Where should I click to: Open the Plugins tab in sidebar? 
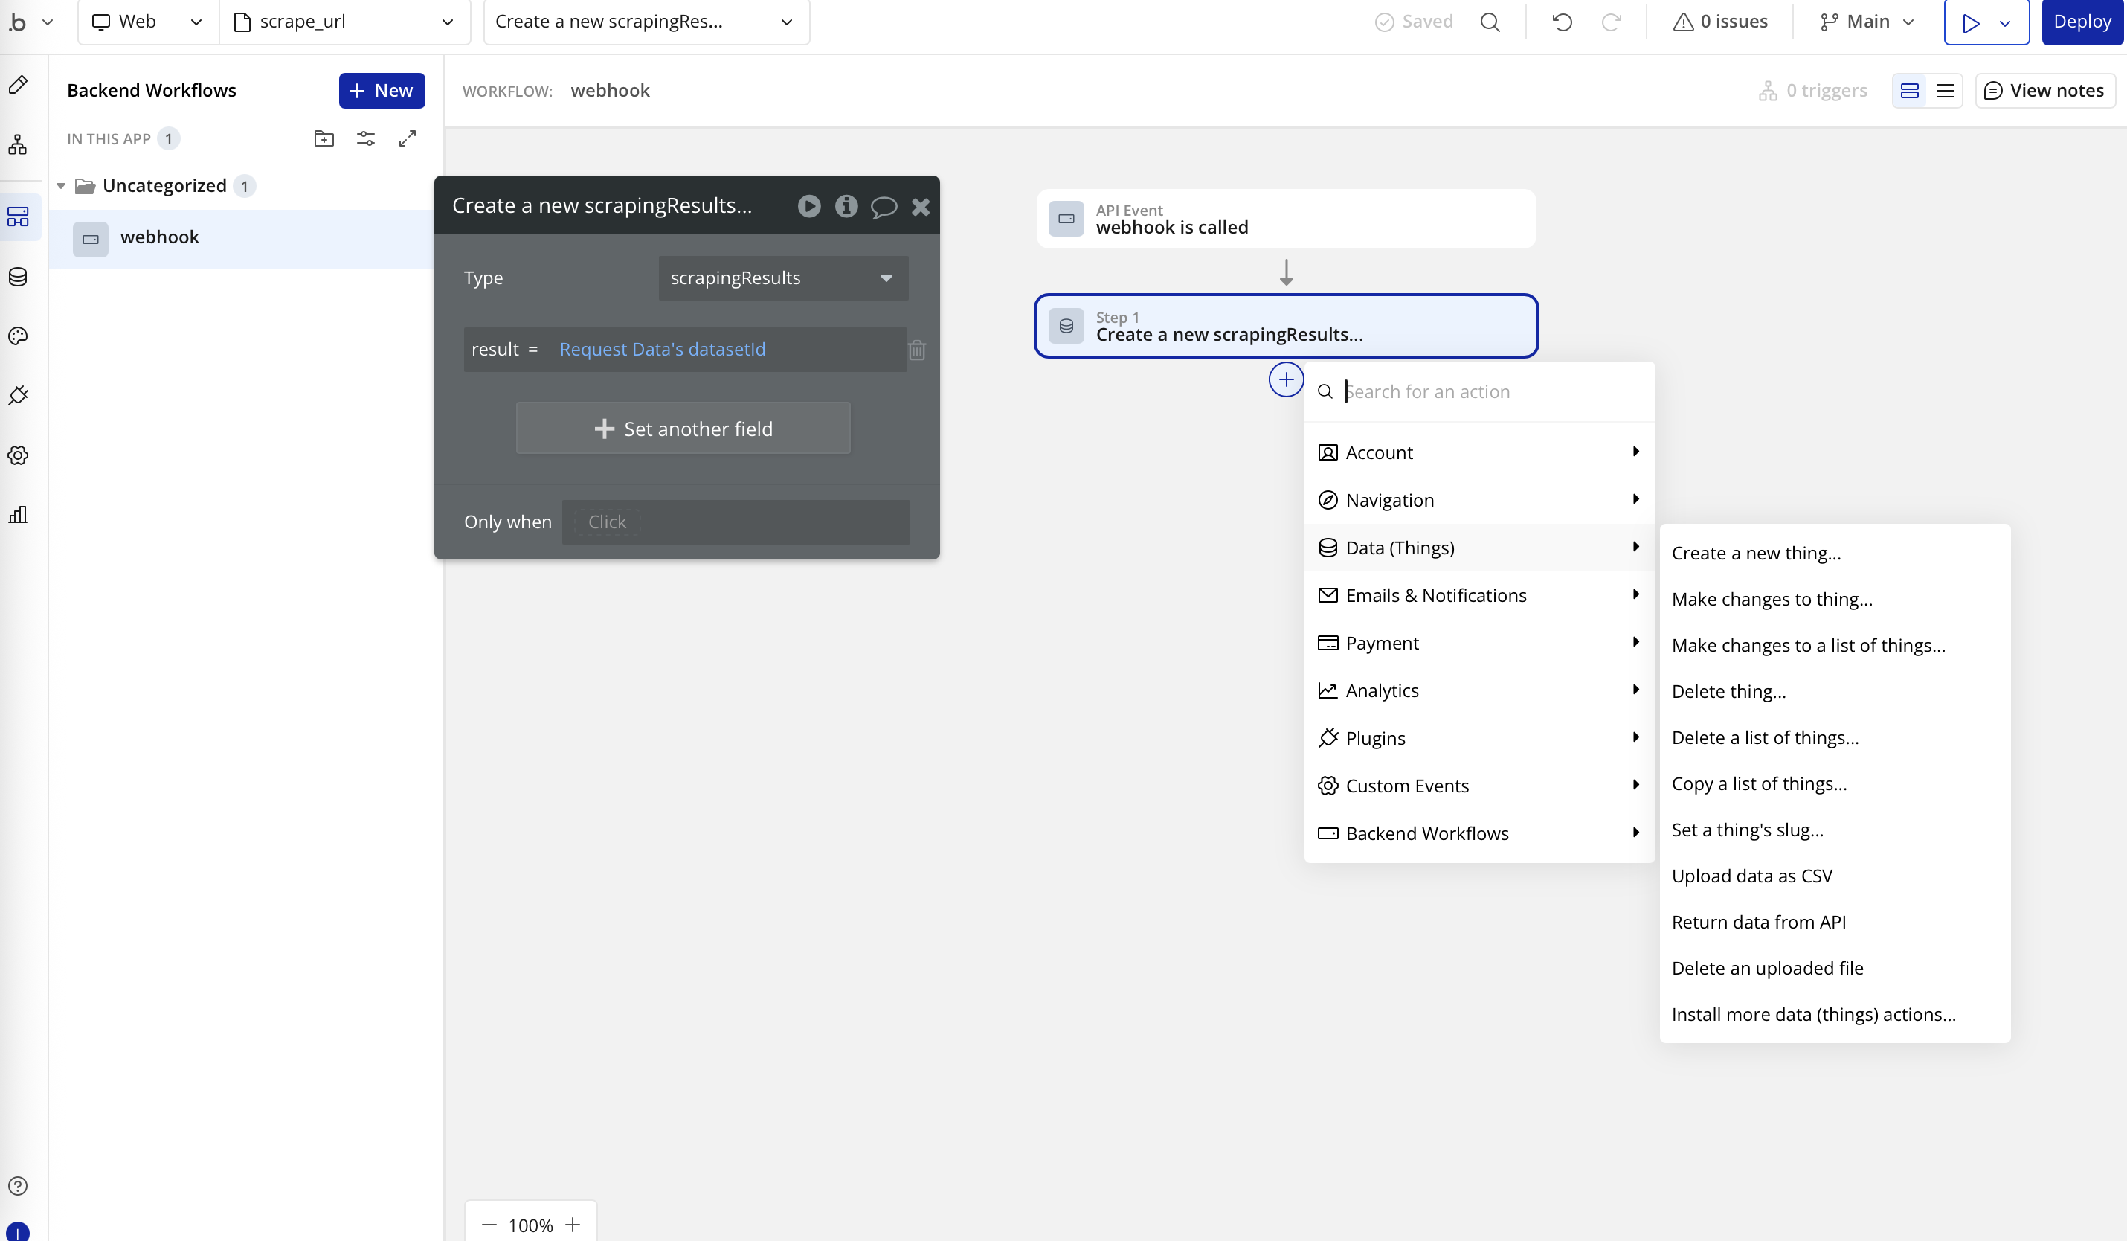coord(19,395)
